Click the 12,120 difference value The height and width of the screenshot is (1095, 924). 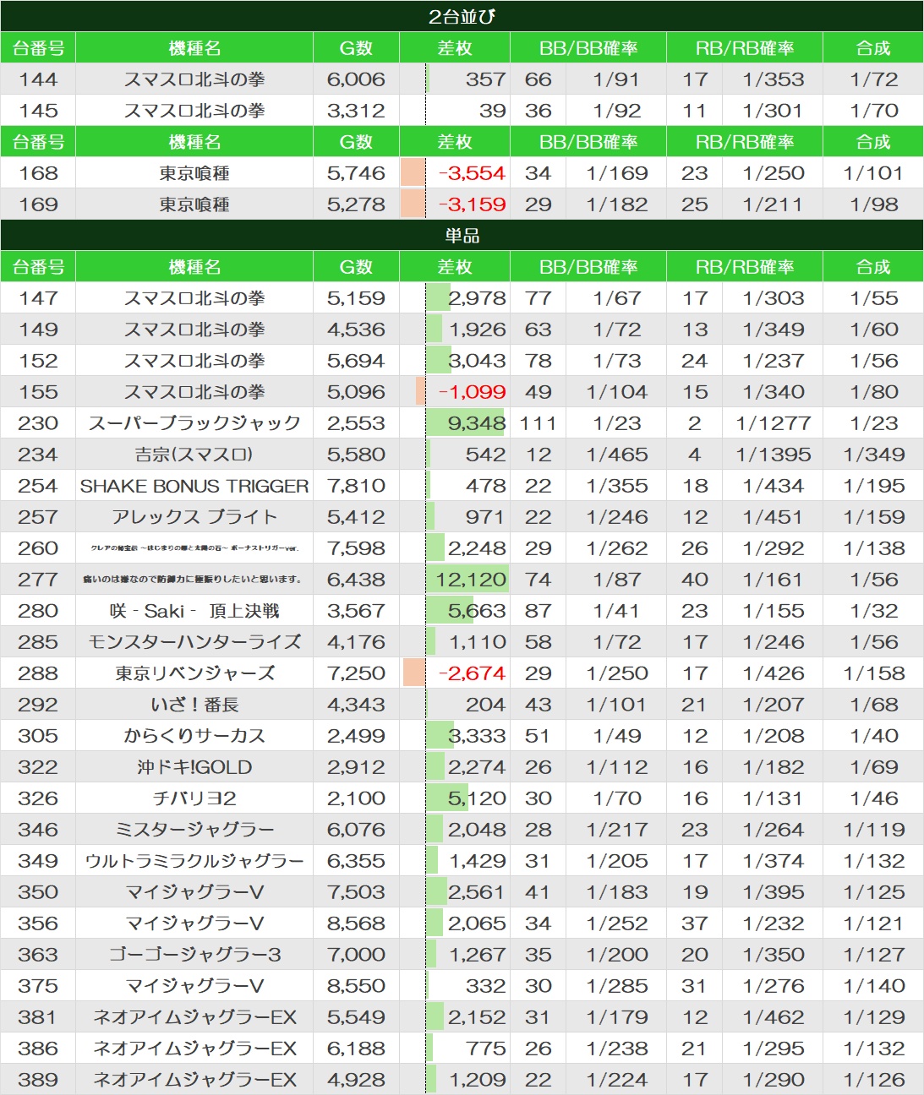point(471,580)
